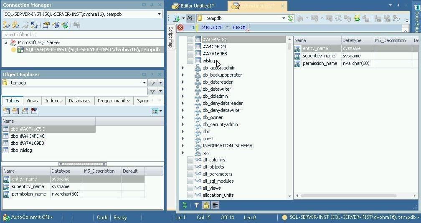The image size is (421, 223).
Task: Click the green refresh icon below the popup list
Action: (x=185, y=205)
